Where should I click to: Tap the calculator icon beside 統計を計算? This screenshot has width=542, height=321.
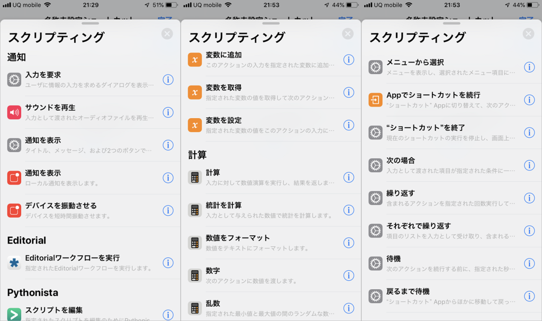195,210
